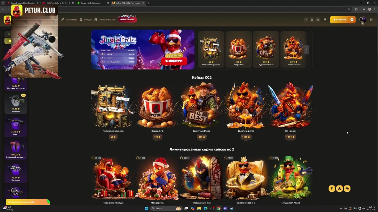This screenshot has height=212, width=378.
Task: Click the 1199 price under Цыплячий Эйс
Action: [246, 137]
